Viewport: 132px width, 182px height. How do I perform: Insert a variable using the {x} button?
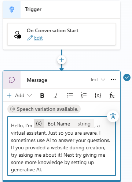[98, 95]
